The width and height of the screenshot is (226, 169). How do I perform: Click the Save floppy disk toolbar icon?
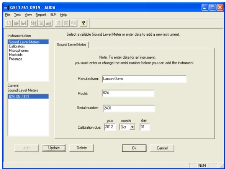tap(24, 23)
